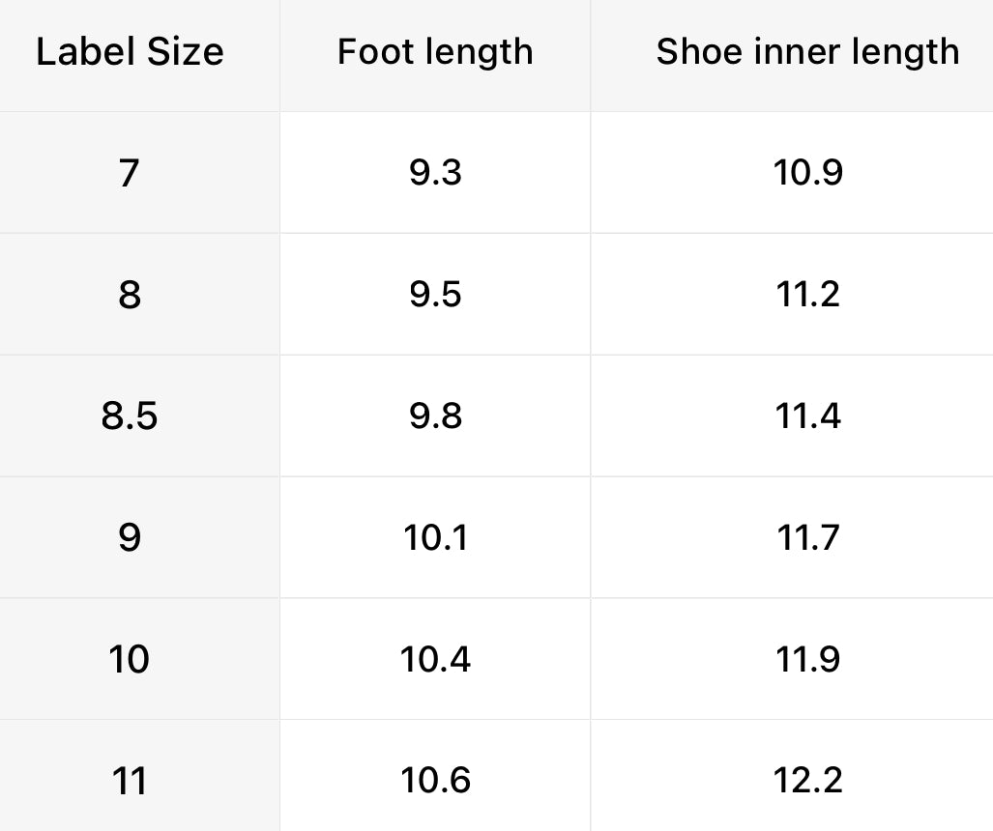Select label size 9 cell
The height and width of the screenshot is (831, 993).
130,537
